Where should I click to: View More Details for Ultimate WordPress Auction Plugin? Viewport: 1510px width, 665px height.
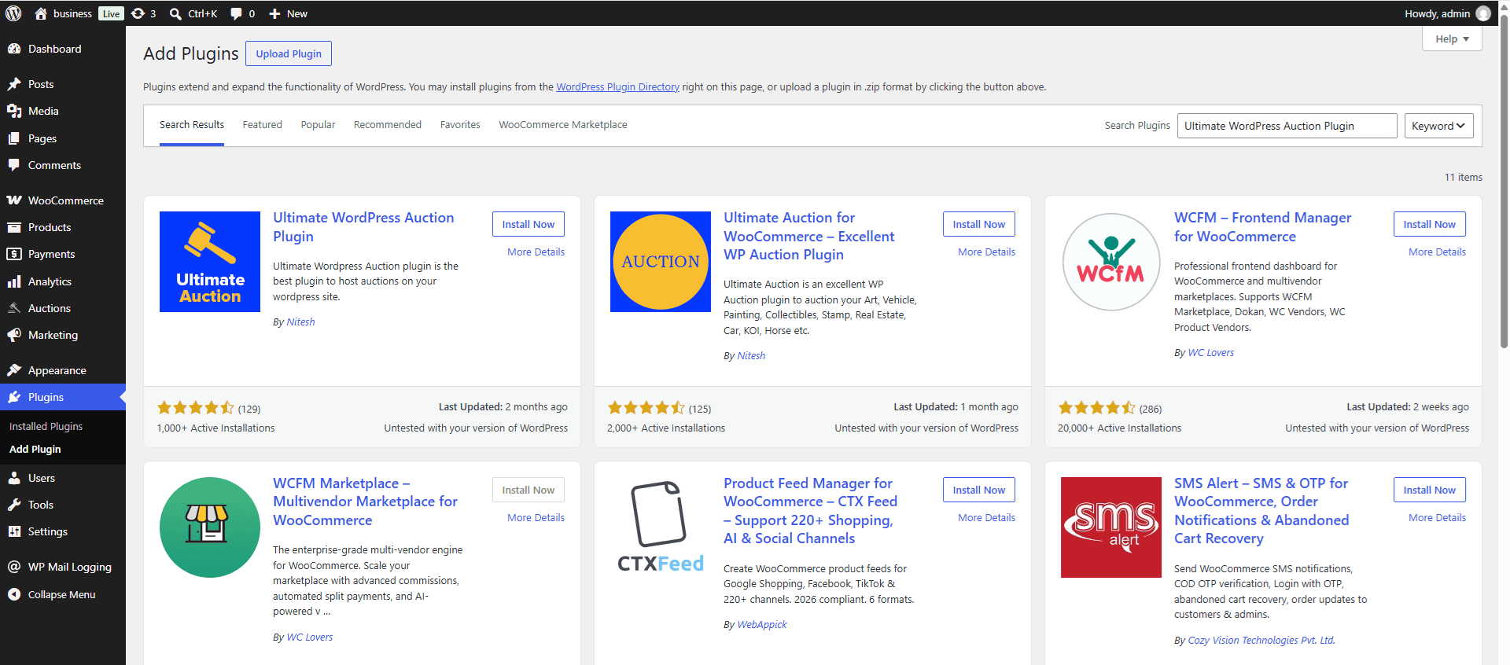pos(536,252)
